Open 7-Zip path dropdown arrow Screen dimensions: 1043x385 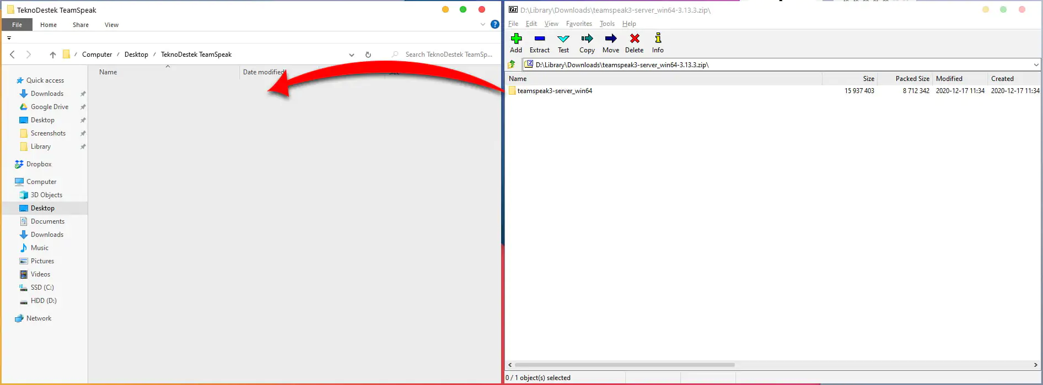click(1036, 64)
